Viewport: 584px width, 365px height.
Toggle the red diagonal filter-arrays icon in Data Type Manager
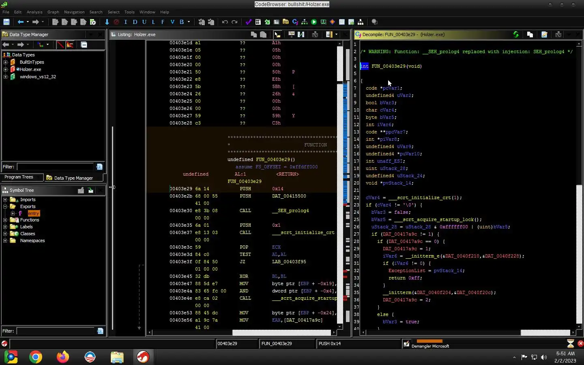click(60, 45)
